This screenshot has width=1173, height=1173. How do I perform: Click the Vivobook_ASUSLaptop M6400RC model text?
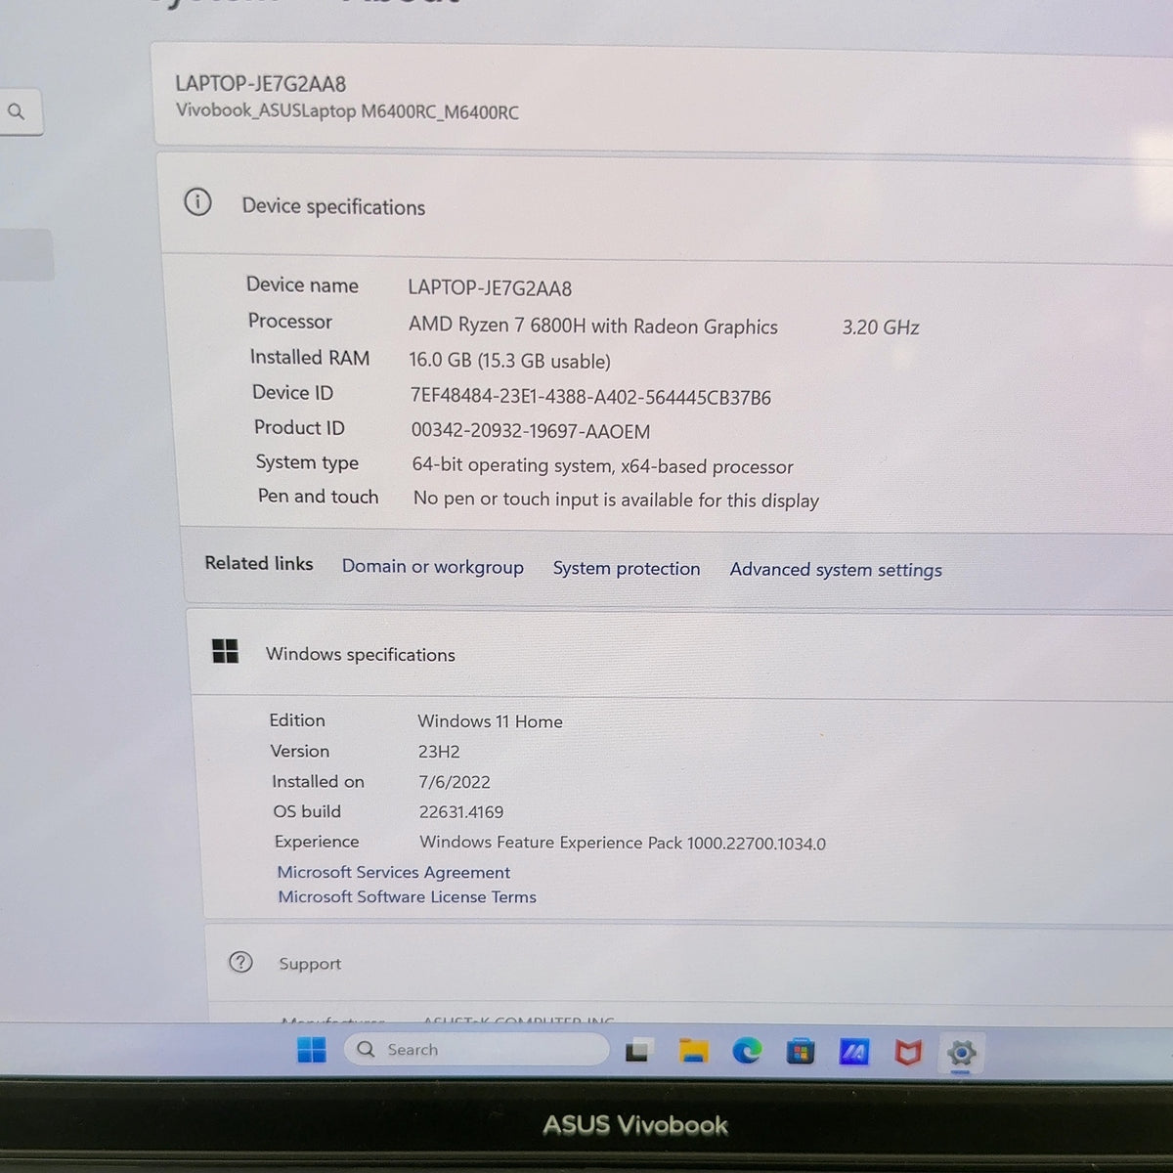point(347,111)
